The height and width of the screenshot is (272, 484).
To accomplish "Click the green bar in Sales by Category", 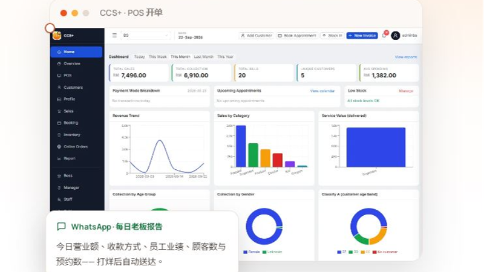I will [x=253, y=155].
